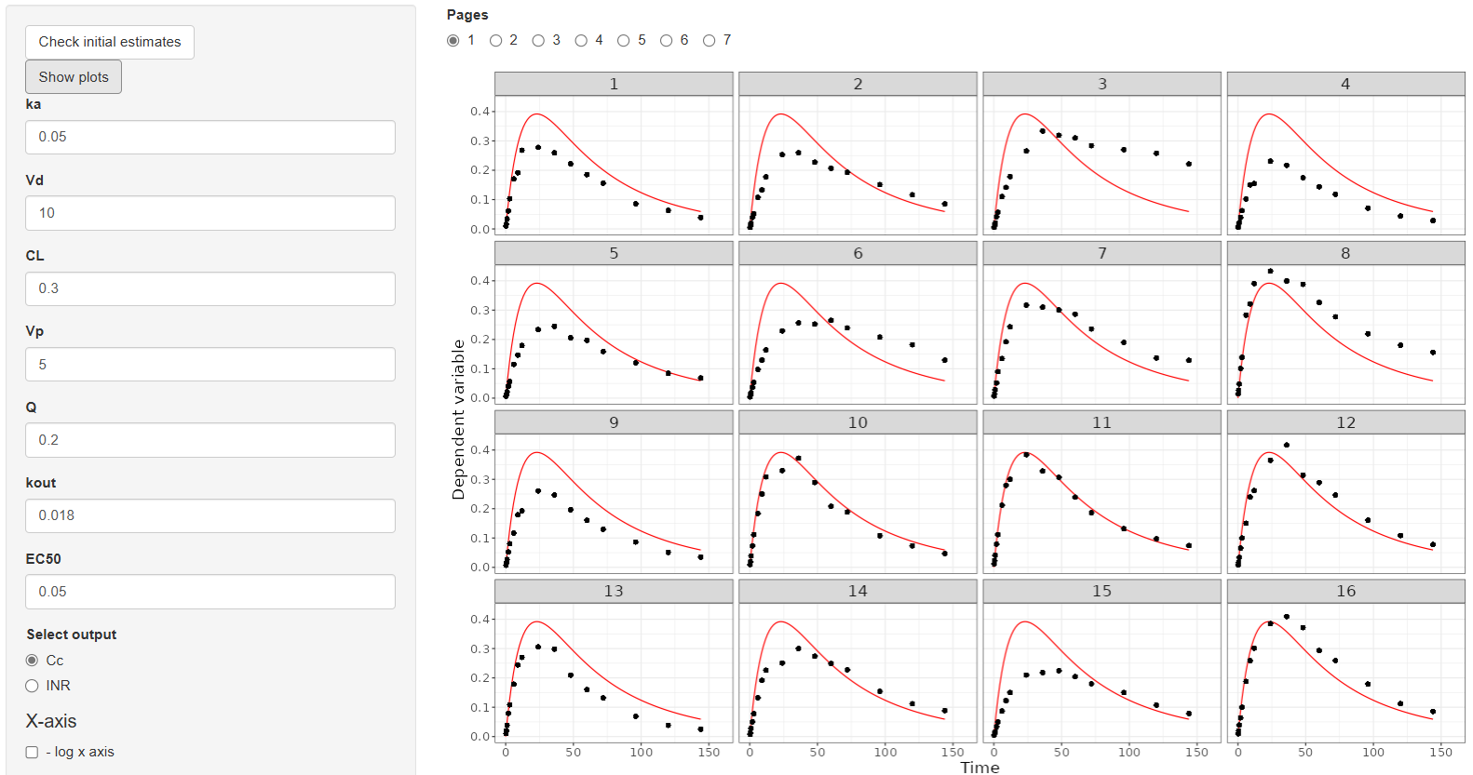The height and width of the screenshot is (775, 1473).
Task: Go to plot page 4
Action: click(582, 40)
